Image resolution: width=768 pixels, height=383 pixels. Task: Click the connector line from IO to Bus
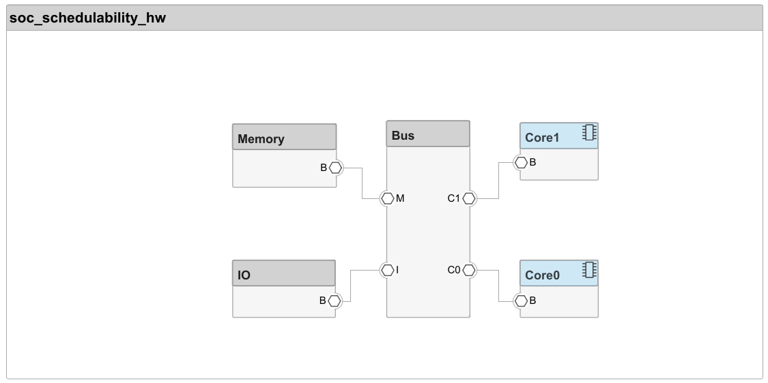coord(350,285)
